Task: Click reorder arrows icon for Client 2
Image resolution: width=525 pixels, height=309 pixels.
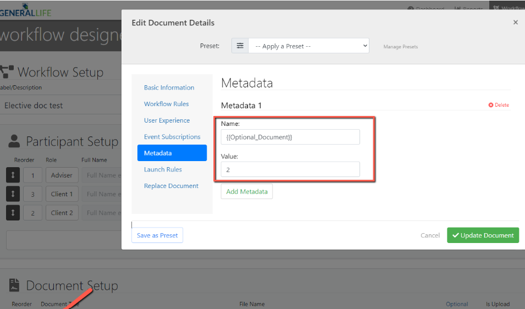Action: click(x=13, y=213)
